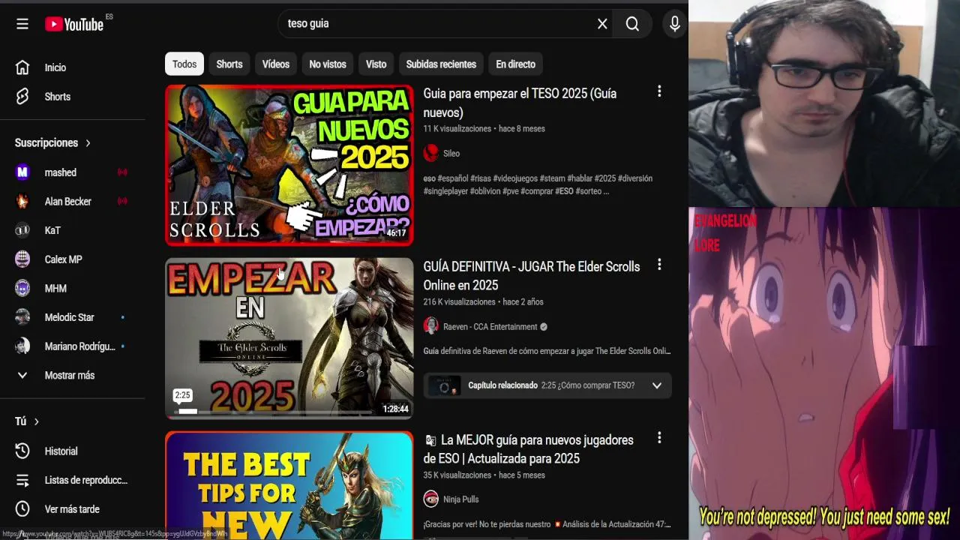Play the Empezar en 2025 thumbnail
The height and width of the screenshot is (540, 960).
coord(289,338)
